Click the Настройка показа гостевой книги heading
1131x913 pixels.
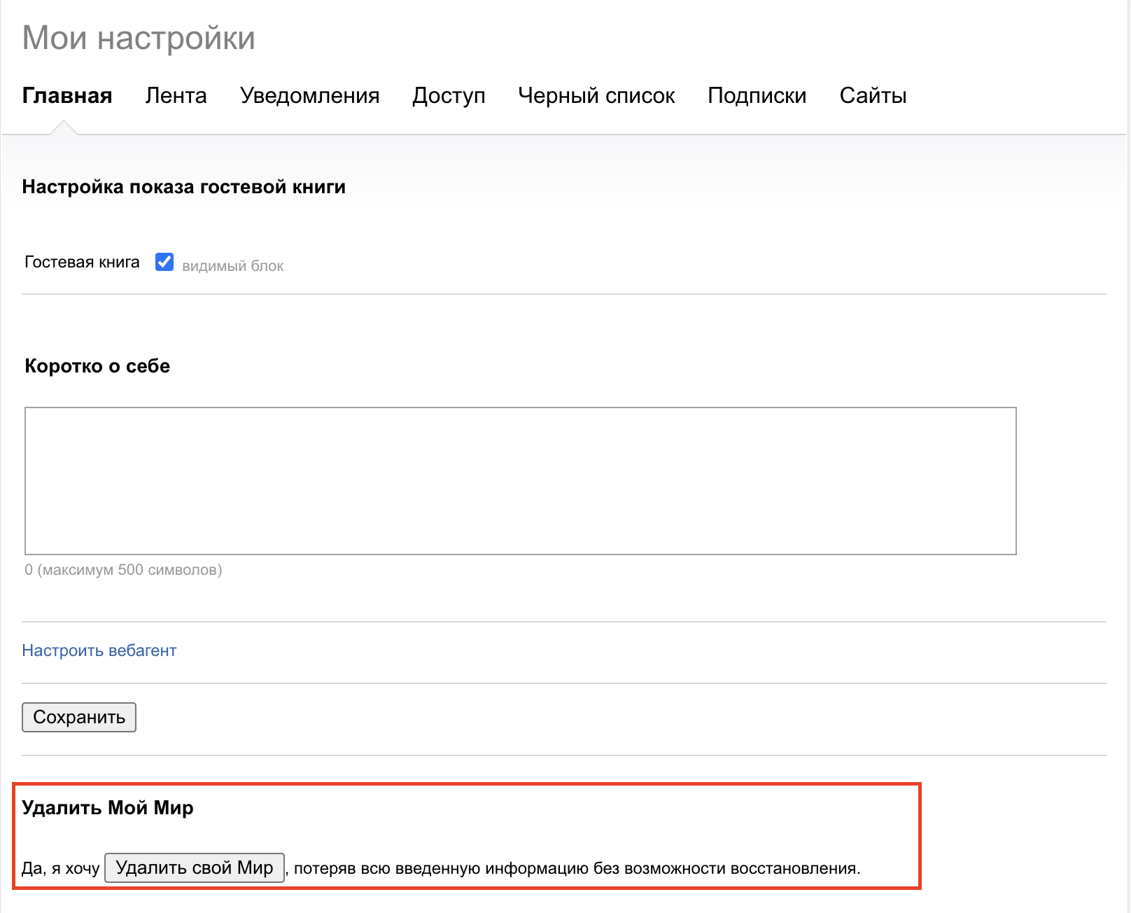(x=184, y=187)
